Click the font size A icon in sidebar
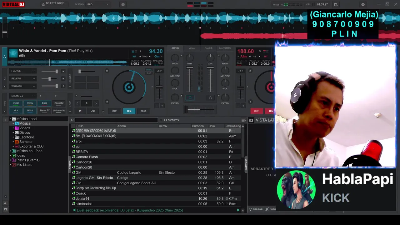Image resolution: width=400 pixels, height=225 pixels. [5, 203]
